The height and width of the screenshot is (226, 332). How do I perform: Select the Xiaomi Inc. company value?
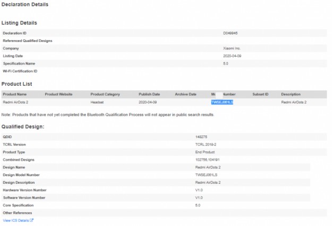[231, 48]
